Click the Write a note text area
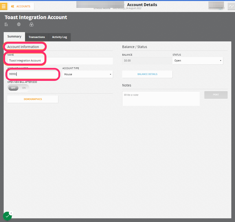 pos(161,98)
